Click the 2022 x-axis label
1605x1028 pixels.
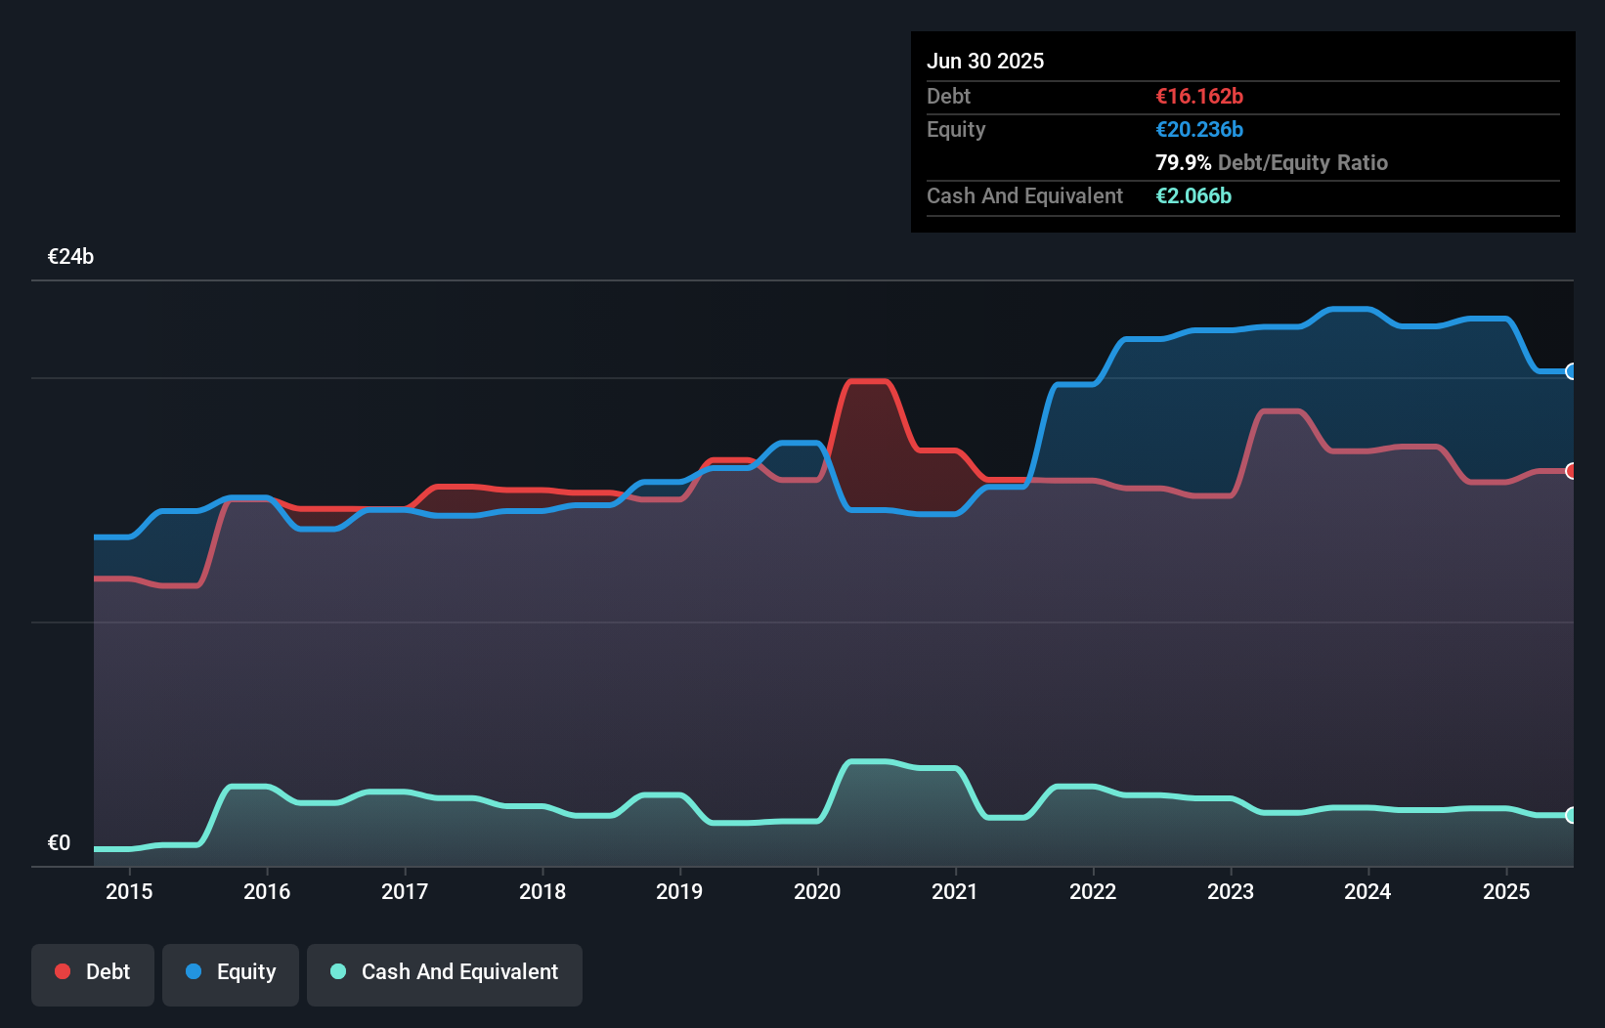click(1093, 891)
